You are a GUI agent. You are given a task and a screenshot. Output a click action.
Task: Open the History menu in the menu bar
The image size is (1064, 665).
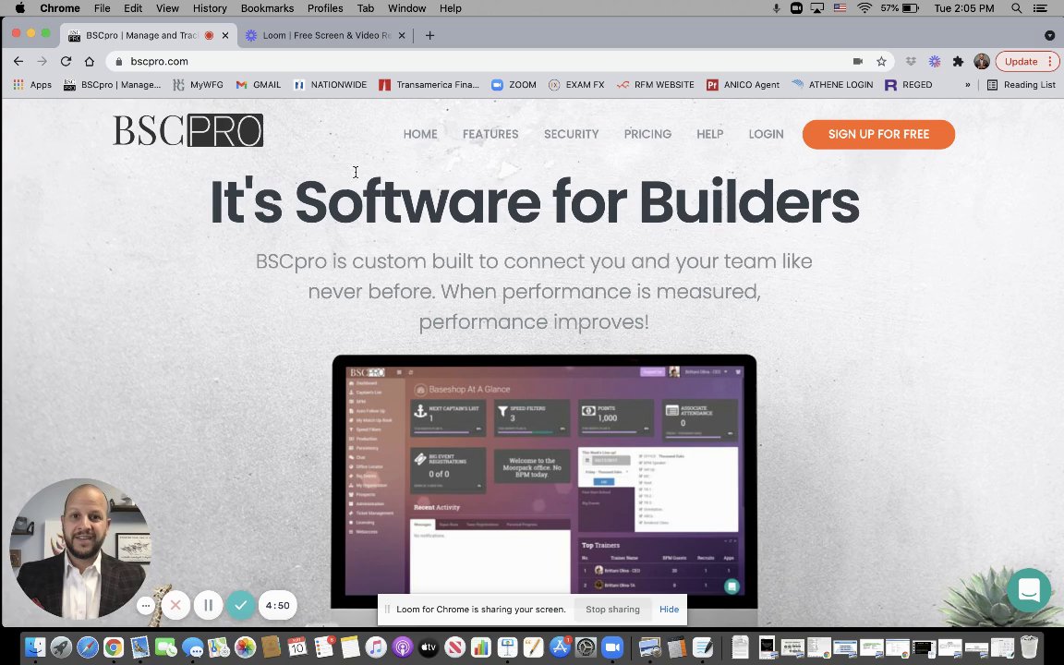210,8
